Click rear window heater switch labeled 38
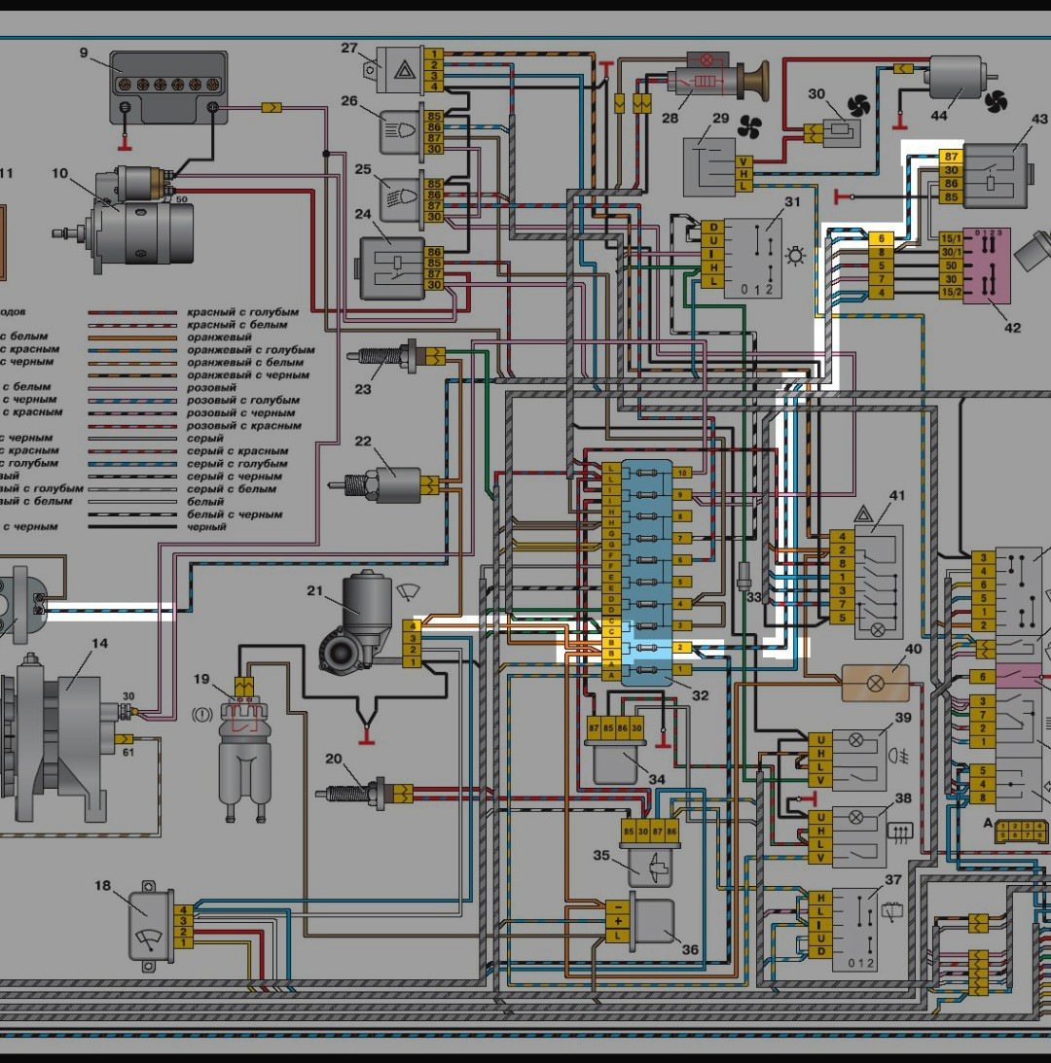The width and height of the screenshot is (1051, 1063). (859, 838)
